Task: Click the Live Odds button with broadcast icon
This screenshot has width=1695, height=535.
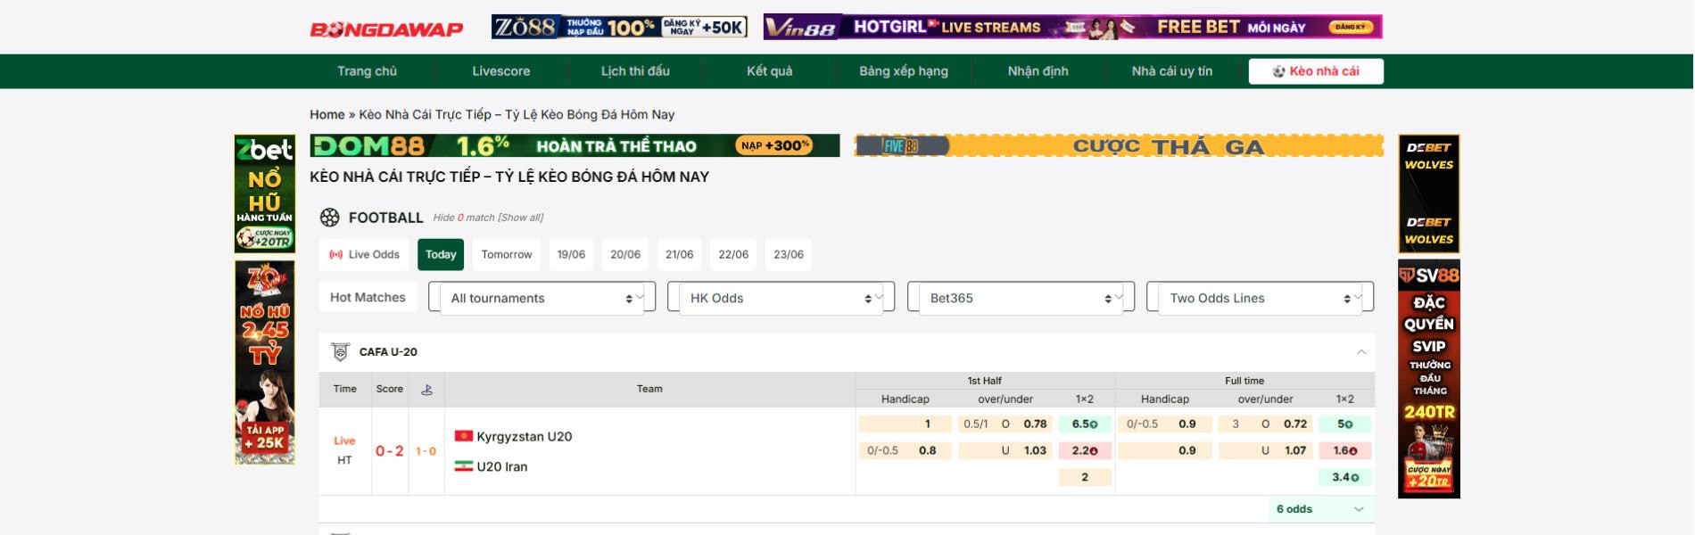Action: 364,254
